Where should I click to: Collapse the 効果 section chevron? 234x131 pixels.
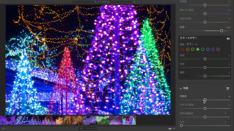(x=181, y=89)
